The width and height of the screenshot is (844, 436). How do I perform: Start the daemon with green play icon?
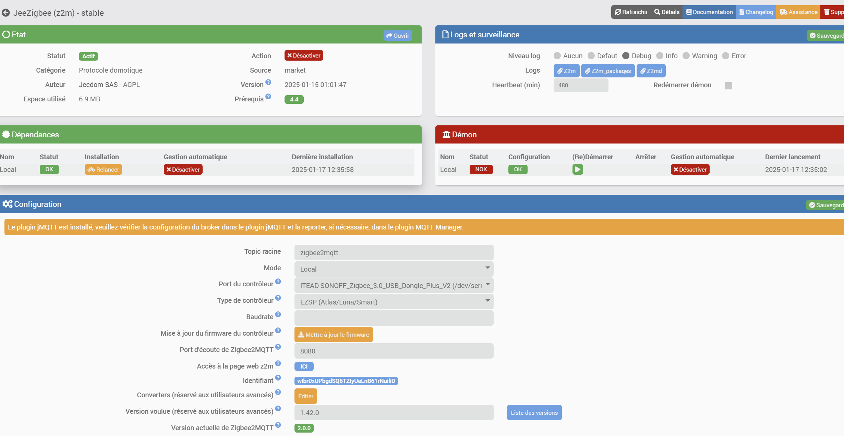577,170
